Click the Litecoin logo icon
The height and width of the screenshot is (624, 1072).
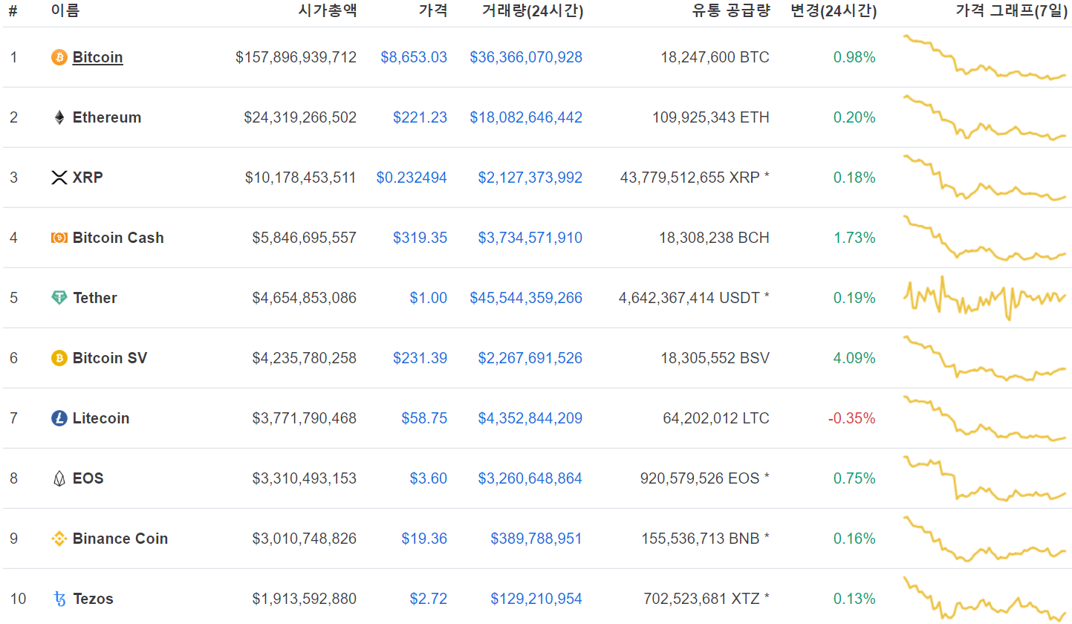tap(59, 418)
